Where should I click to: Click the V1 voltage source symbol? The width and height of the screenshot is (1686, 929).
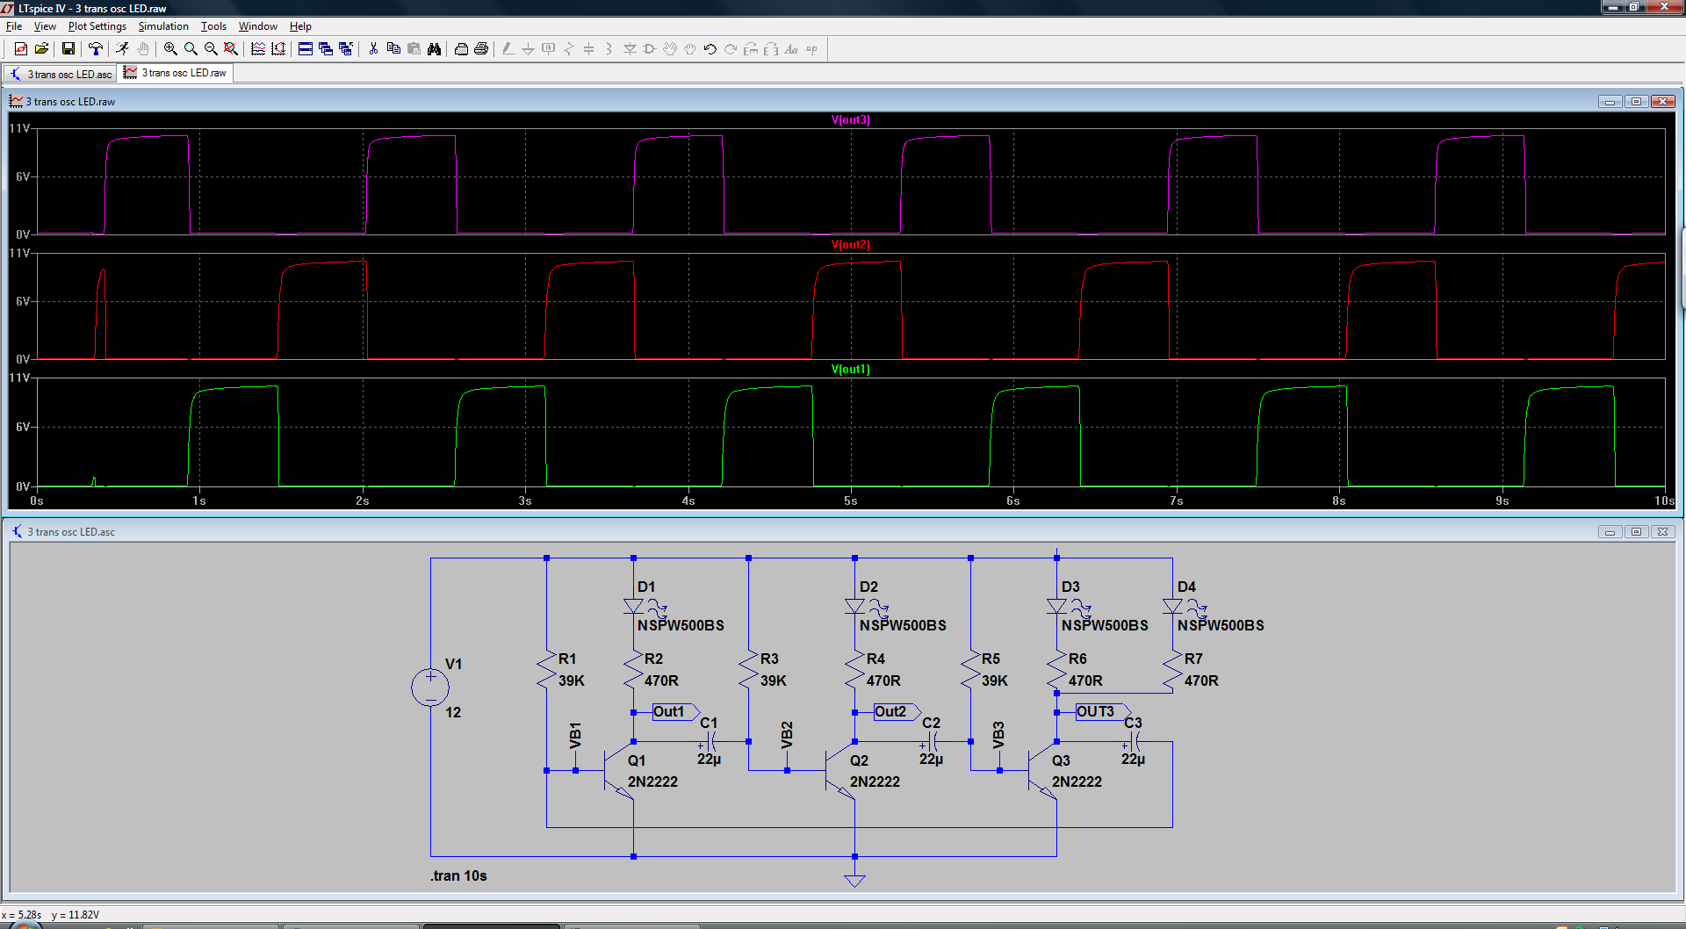coord(430,688)
